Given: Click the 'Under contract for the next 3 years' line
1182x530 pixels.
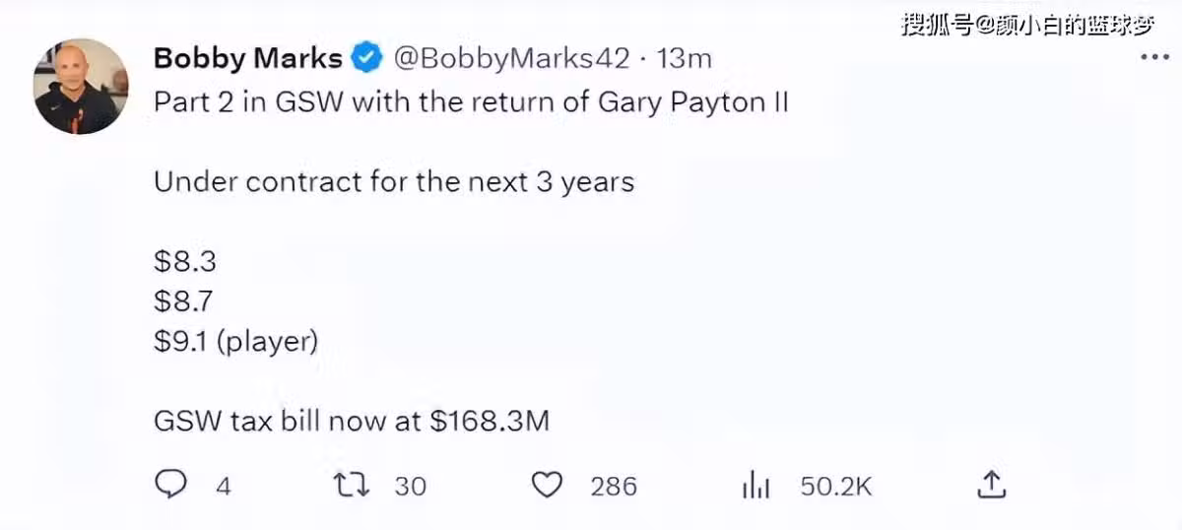Looking at the screenshot, I should (394, 183).
